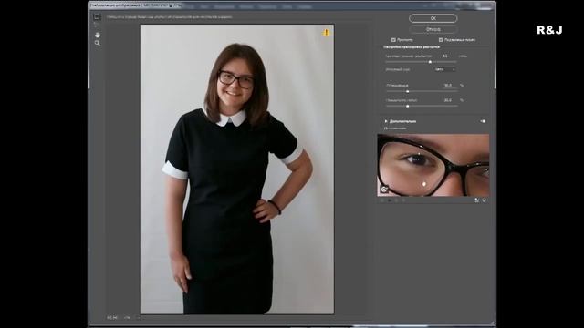The height and width of the screenshot is (328, 584).
Task: Click the Blur Trace Bounds slider handle
Action: pos(430,62)
